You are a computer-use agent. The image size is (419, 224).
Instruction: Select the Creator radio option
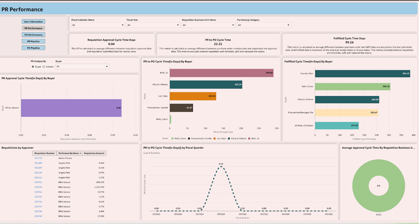(44, 67)
